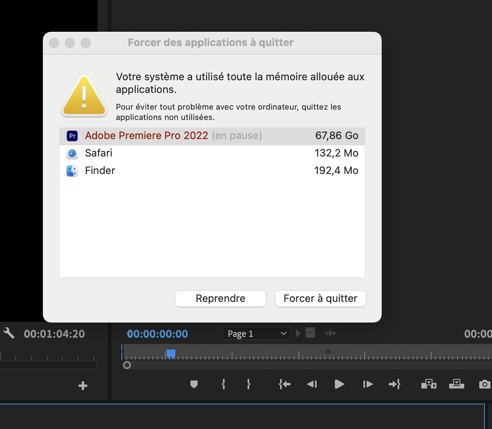The height and width of the screenshot is (429, 492).
Task: Click the 67,86 Go memory value
Action: [337, 136]
